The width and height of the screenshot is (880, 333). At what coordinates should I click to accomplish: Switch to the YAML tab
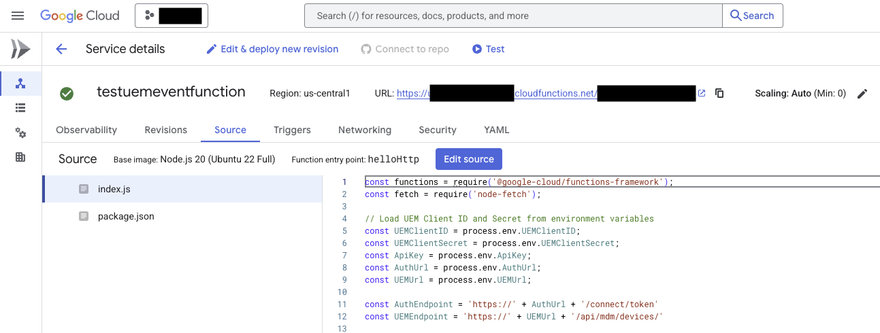(x=497, y=130)
